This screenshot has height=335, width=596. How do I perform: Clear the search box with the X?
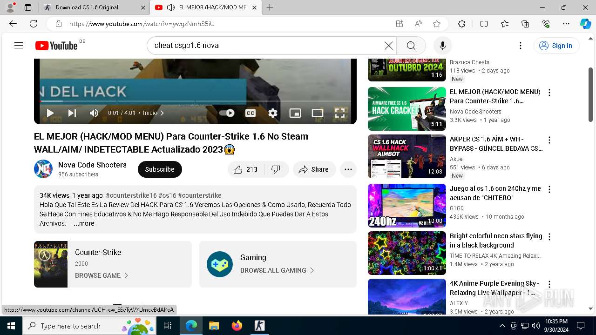pyautogui.click(x=388, y=45)
